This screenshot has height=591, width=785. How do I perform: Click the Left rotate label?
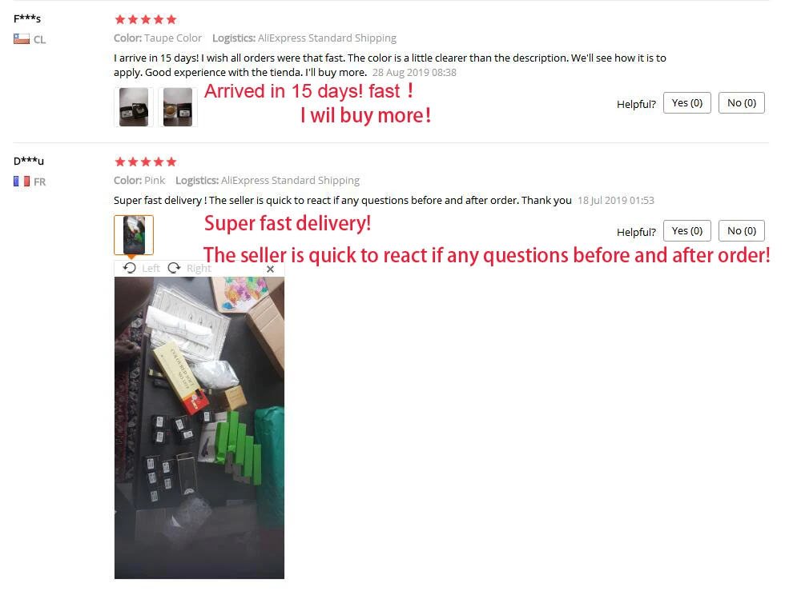pyautogui.click(x=151, y=269)
